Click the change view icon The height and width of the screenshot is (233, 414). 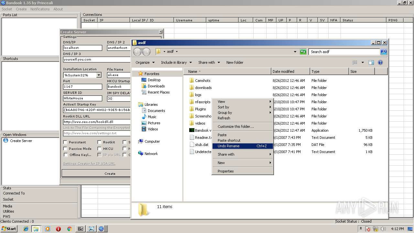pos(355,62)
